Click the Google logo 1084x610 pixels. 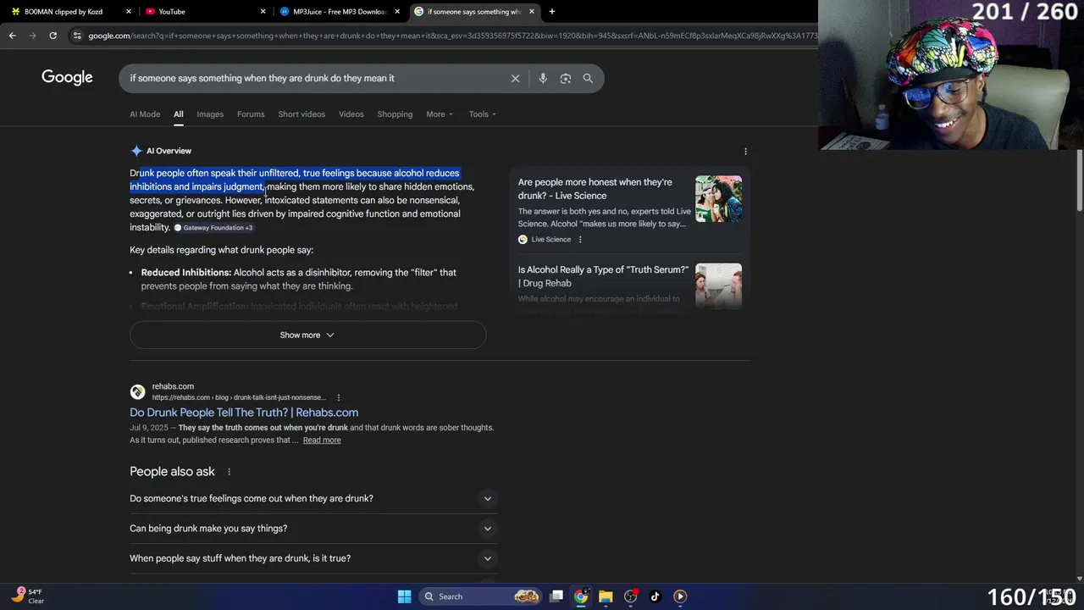[x=67, y=77]
